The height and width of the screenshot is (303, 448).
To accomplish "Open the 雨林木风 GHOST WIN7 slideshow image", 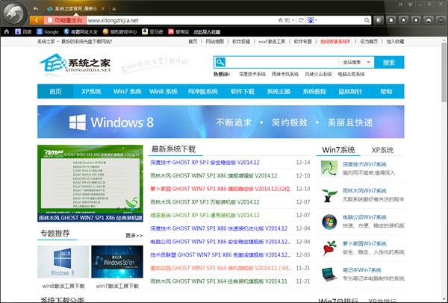I will point(90,183).
